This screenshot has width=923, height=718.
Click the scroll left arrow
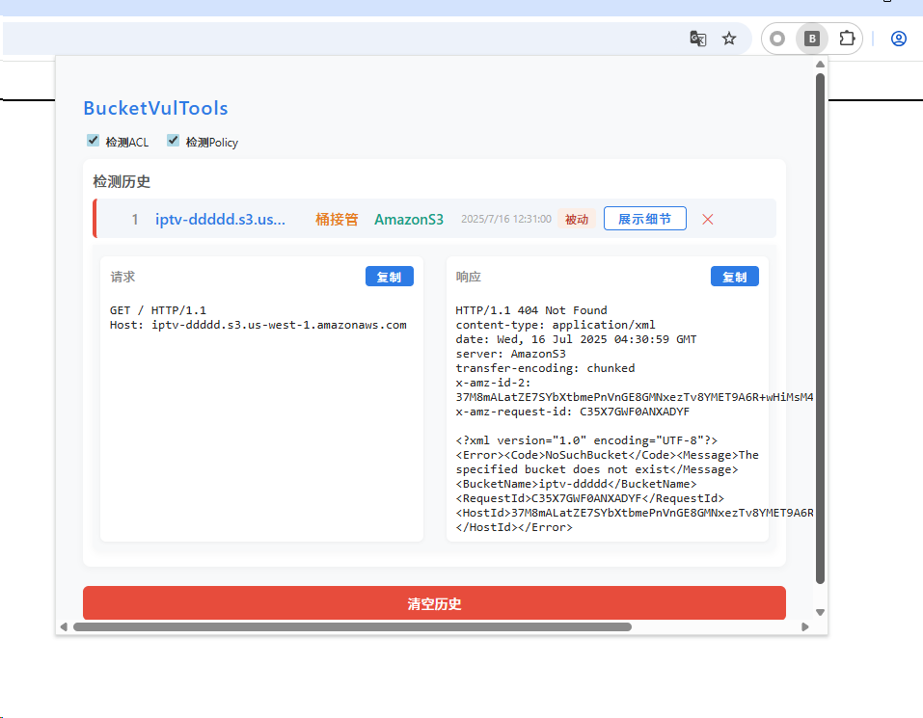pyautogui.click(x=64, y=626)
